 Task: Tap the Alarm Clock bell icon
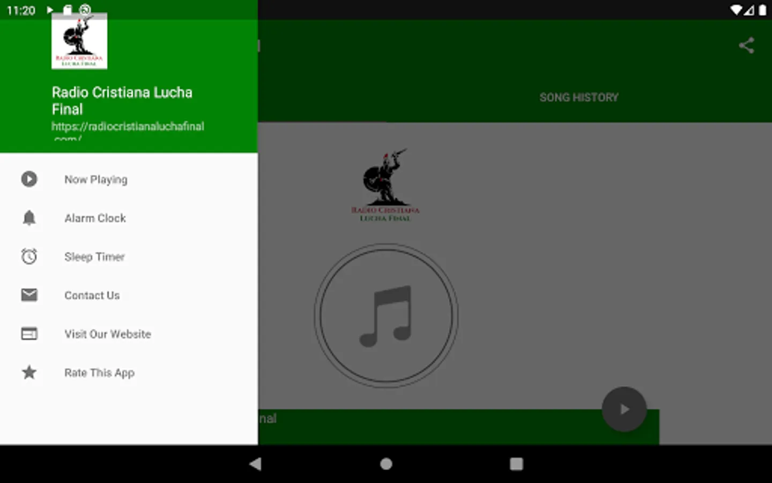click(x=29, y=218)
